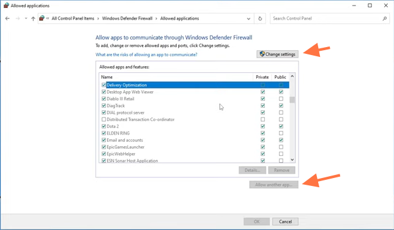Screen dimensions: 394x230
Task: Enable Public for EpicGamesLauncher
Action: click(281, 147)
